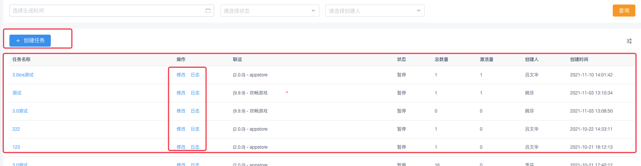The height and width of the screenshot is (166, 641).
Task: Open task named 3.0ios测试
Action: [x=23, y=75]
